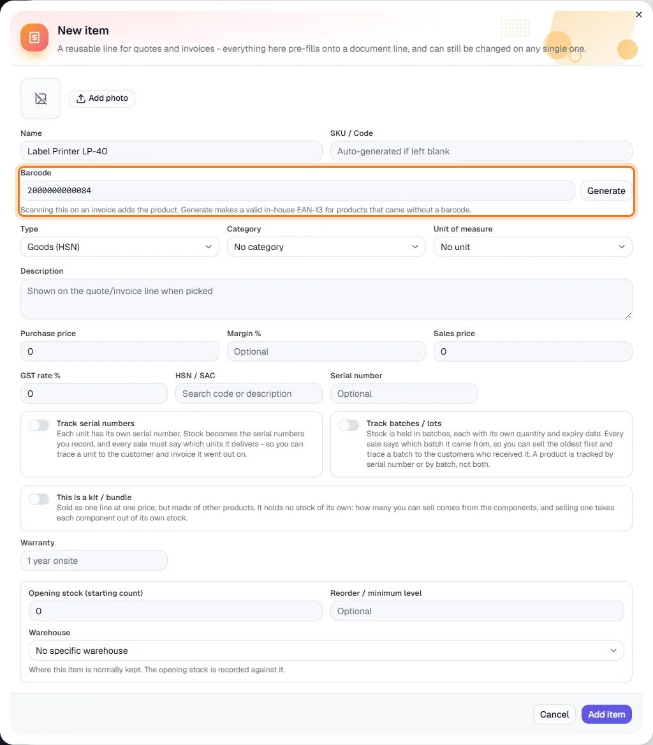This screenshot has width=653, height=745.
Task: Generate an in-house EAN-13 barcode
Action: point(606,191)
